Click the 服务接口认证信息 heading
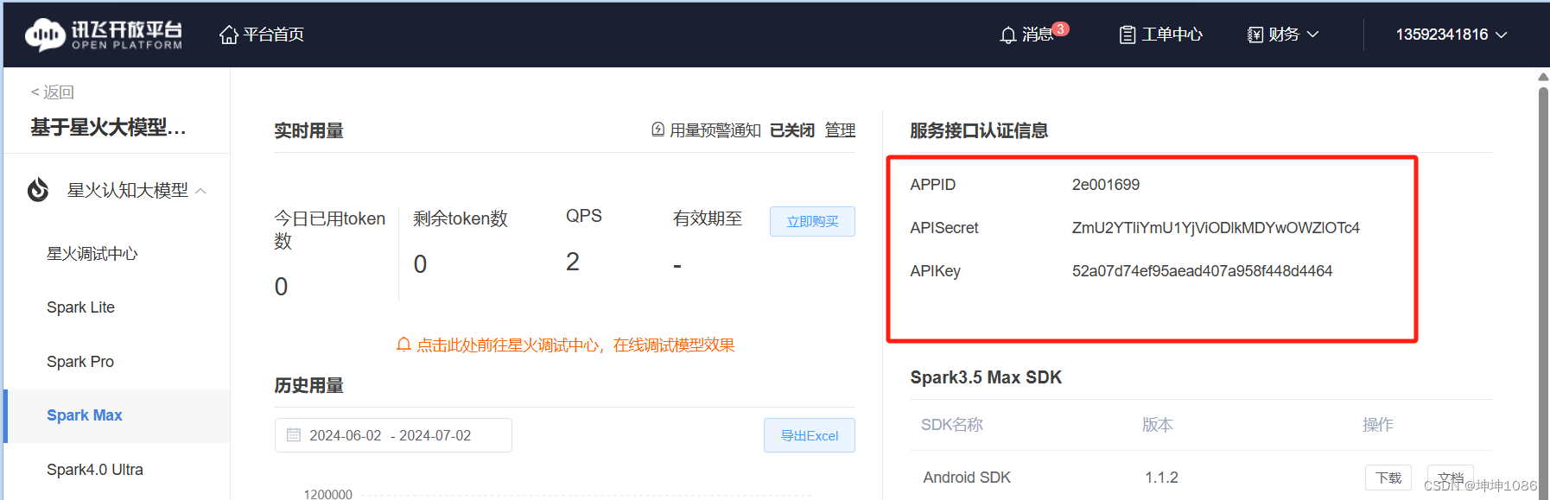This screenshot has width=1550, height=500. (x=979, y=130)
